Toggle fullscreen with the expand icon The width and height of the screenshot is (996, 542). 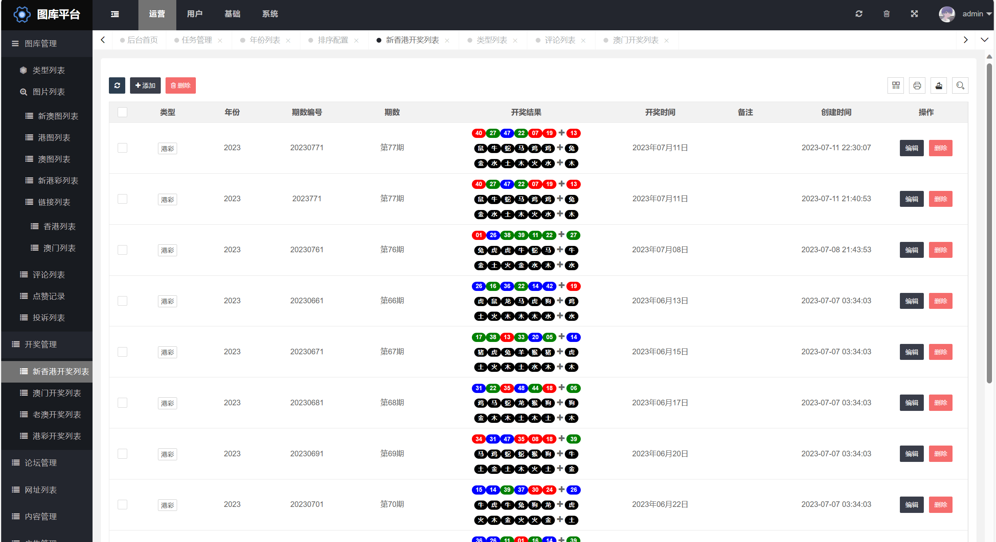(914, 14)
